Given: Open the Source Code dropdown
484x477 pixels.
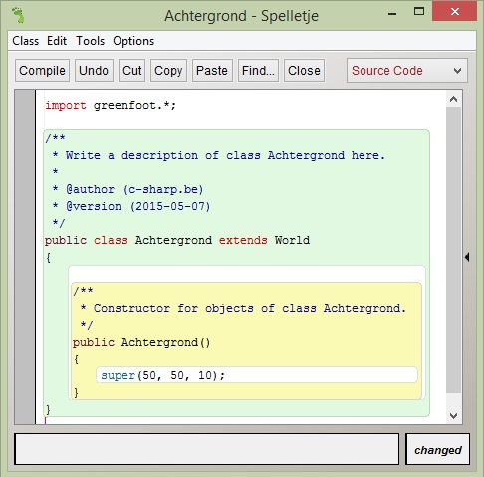Looking at the screenshot, I should tap(407, 71).
